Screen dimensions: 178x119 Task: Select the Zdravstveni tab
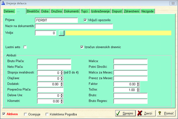pyautogui.click(x=132, y=11)
